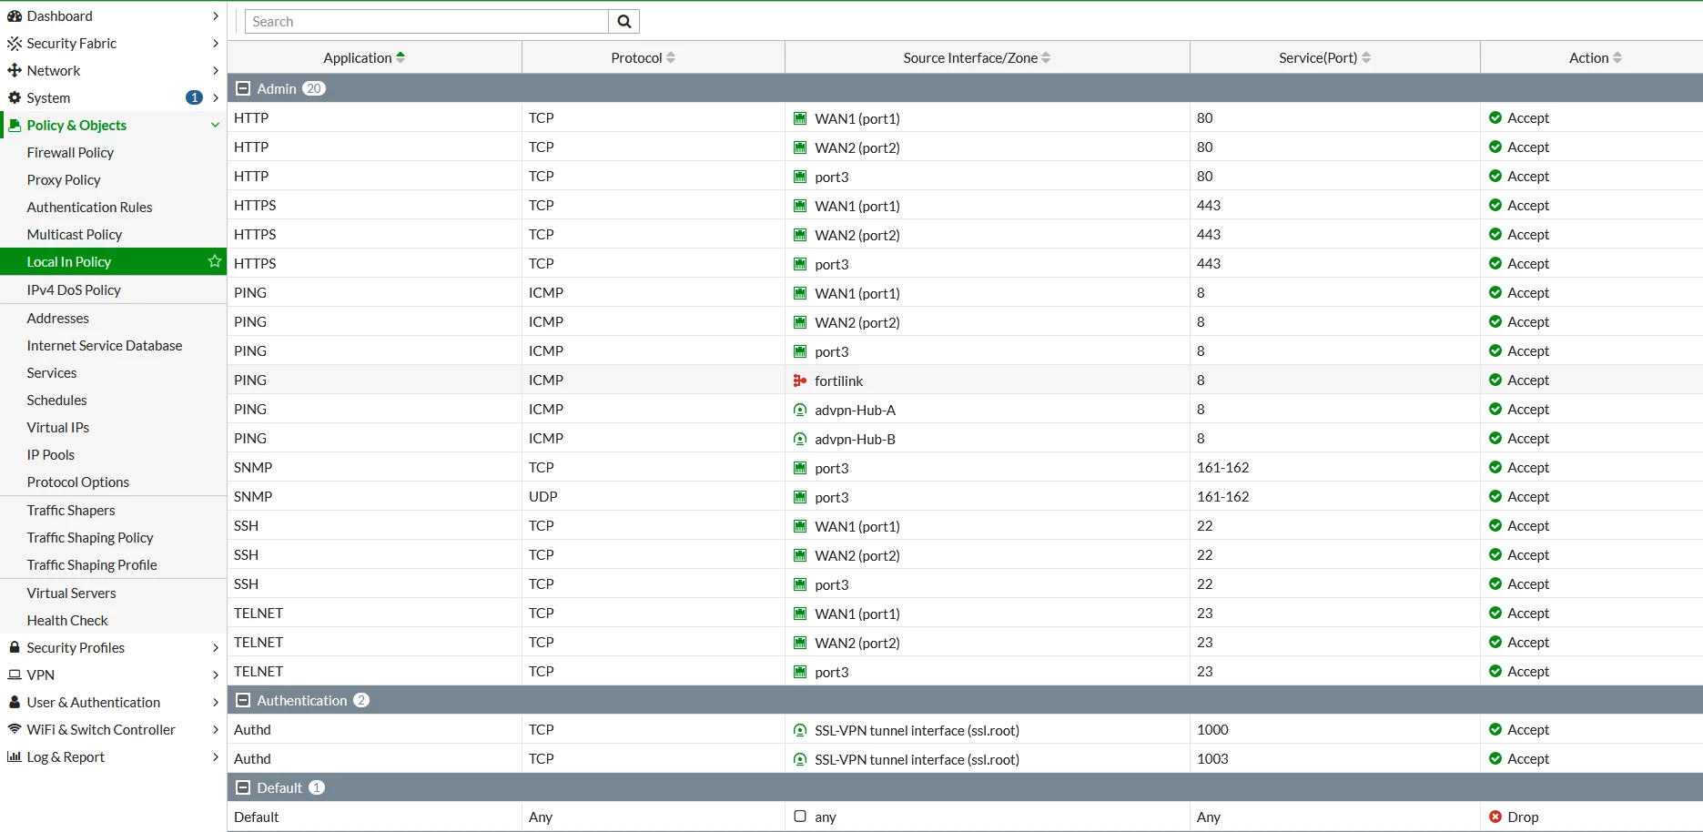This screenshot has height=832, width=1703.
Task: Click the Search input field
Action: pos(426,22)
